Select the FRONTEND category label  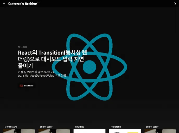[116, 127]
